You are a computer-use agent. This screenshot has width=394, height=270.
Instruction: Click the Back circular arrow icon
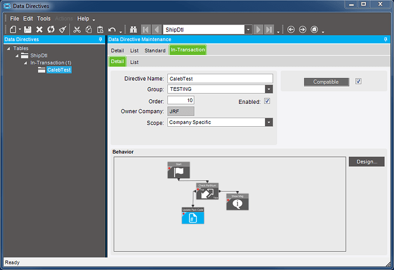pos(291,30)
